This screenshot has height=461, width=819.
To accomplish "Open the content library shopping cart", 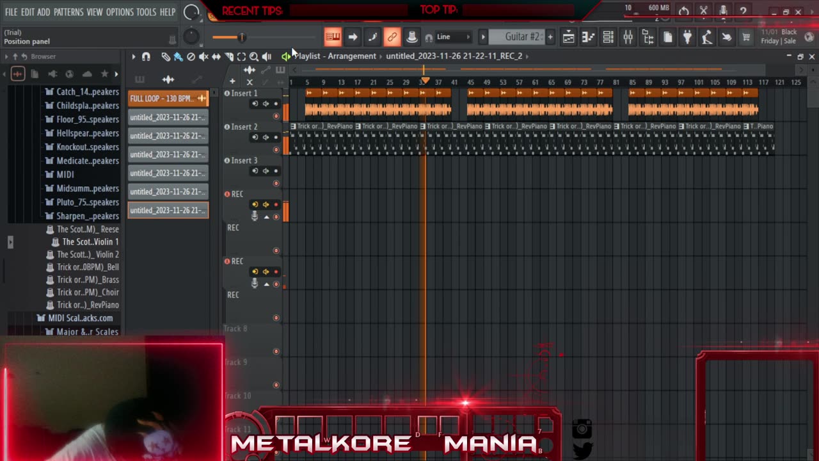I will (x=746, y=37).
